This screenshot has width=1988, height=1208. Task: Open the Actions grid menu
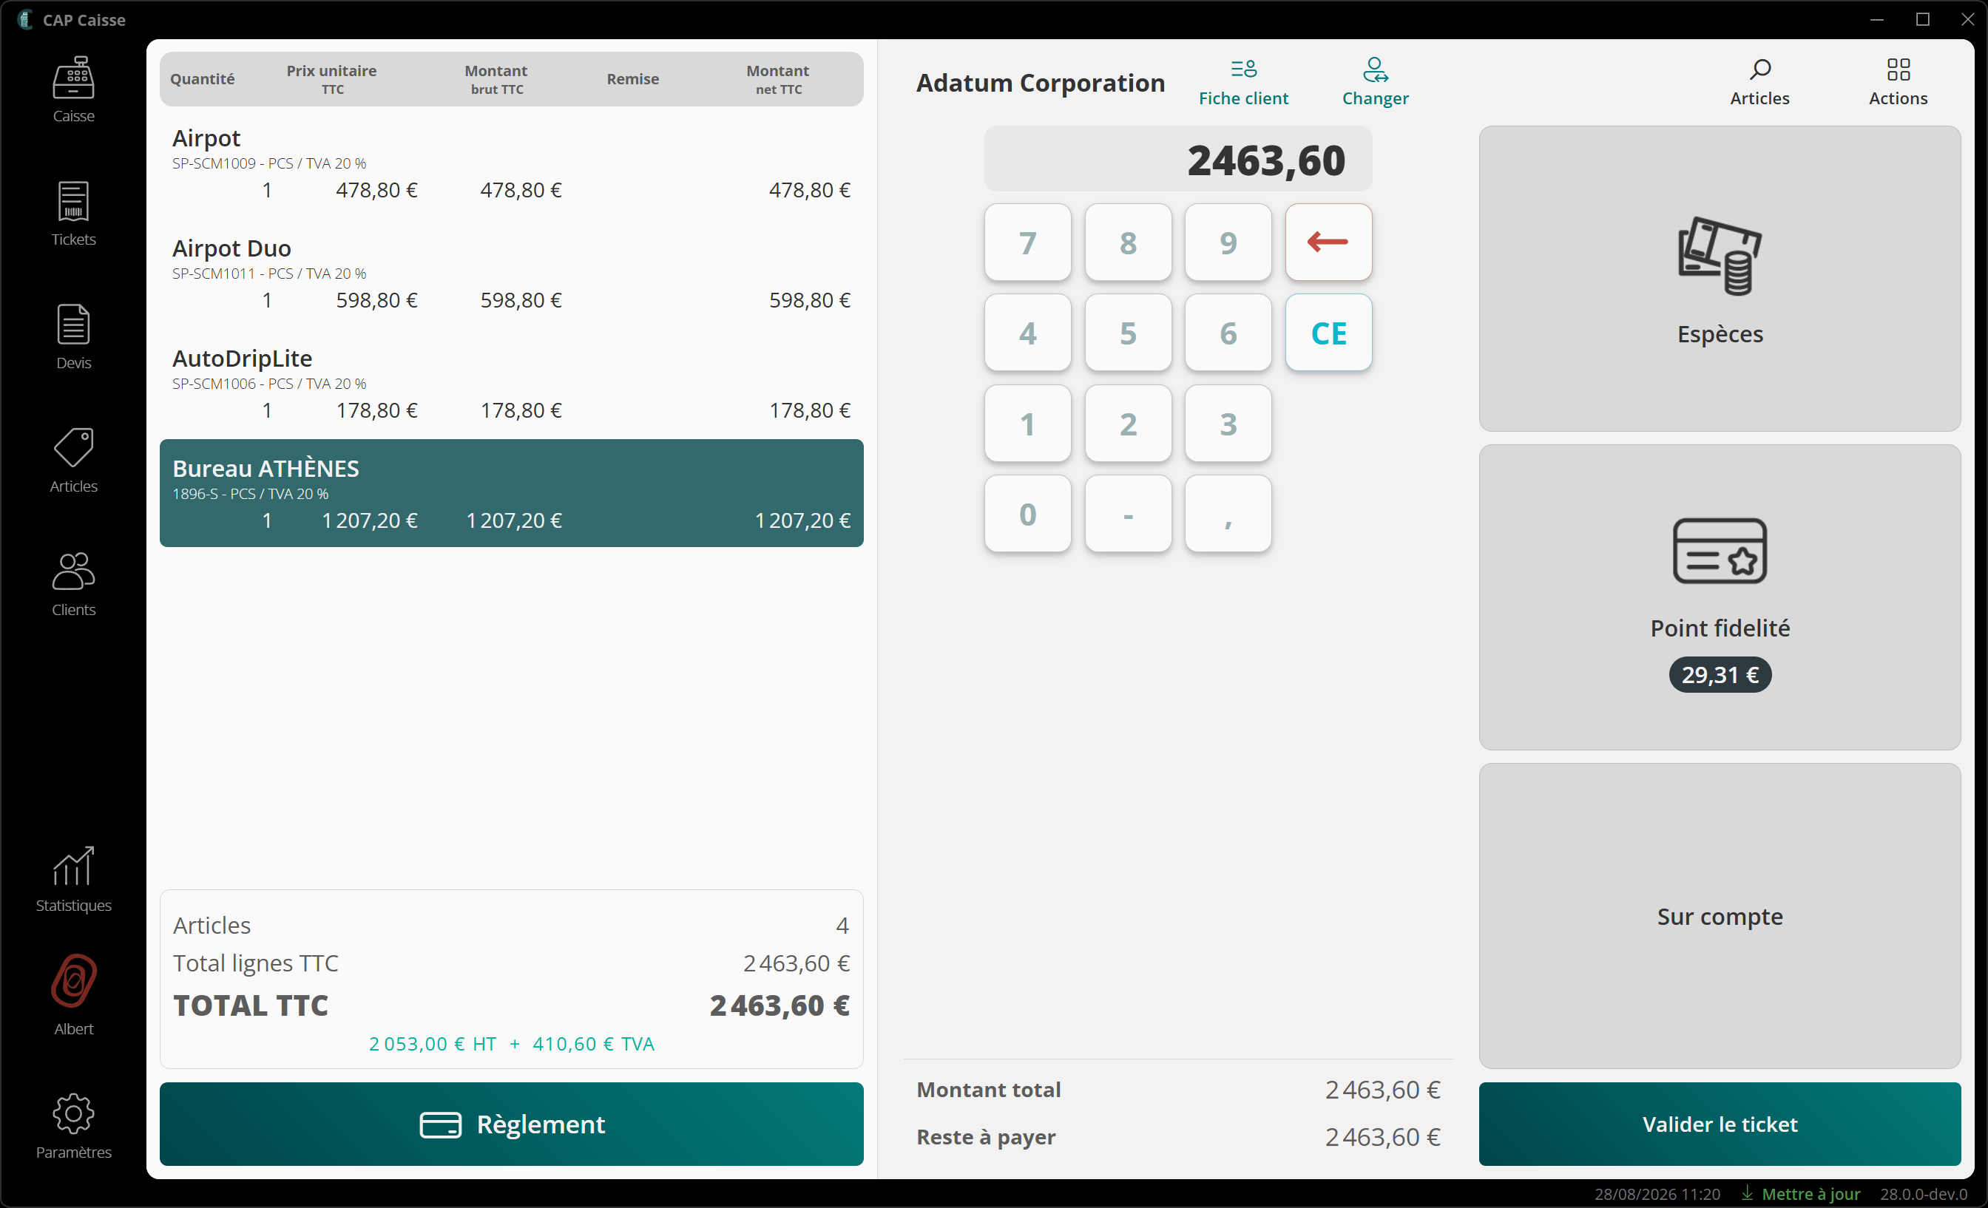[x=1898, y=82]
